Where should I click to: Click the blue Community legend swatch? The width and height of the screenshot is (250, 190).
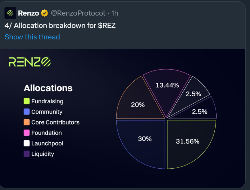[27, 112]
